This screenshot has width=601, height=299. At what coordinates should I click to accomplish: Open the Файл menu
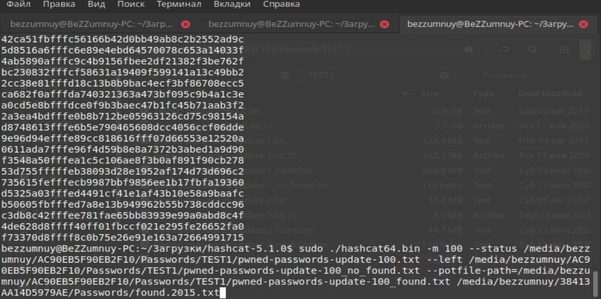(18, 5)
